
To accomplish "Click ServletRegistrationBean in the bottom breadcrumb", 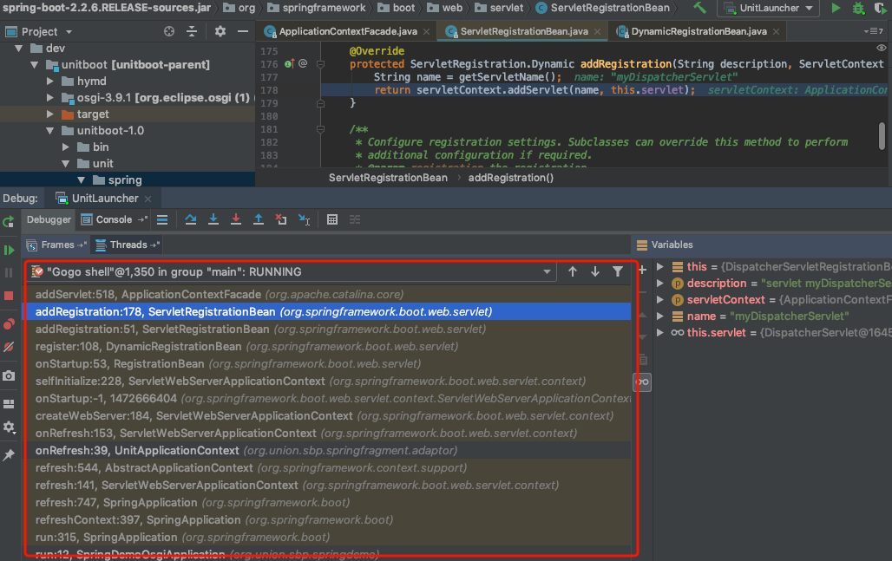I will click(388, 178).
